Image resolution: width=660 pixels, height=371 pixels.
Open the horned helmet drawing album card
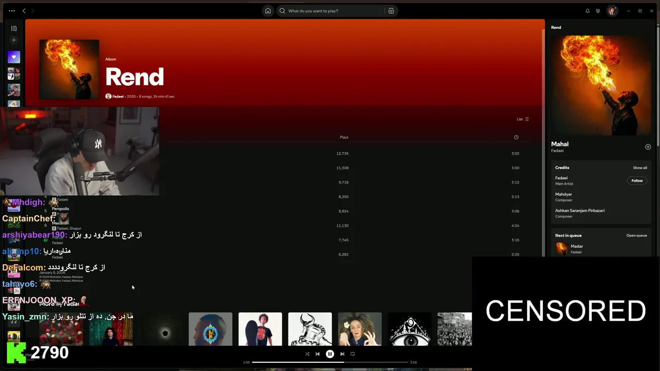[310, 329]
